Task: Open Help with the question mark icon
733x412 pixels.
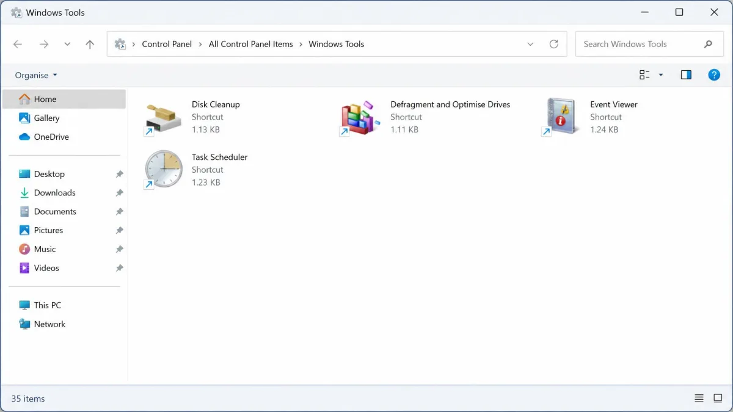Action: (714, 74)
